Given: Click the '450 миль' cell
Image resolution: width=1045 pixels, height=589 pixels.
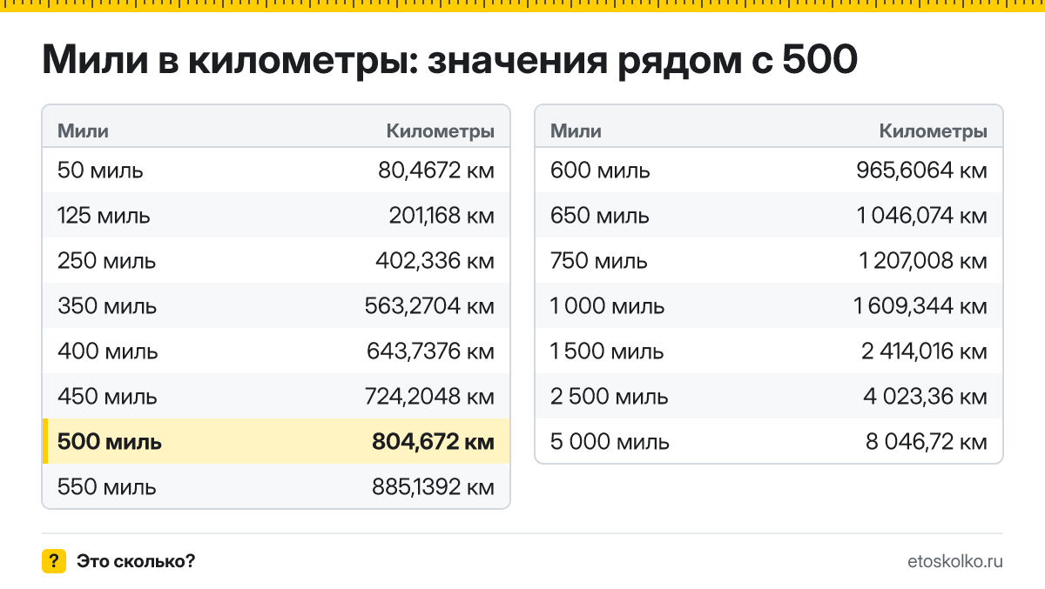Looking at the screenshot, I should (107, 396).
